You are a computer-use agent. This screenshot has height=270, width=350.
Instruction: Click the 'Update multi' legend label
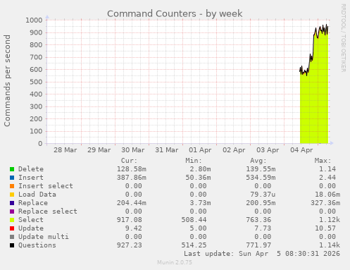[44, 237]
